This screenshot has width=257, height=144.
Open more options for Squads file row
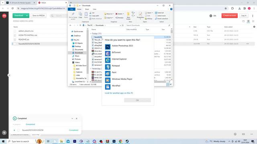click(x=247, y=44)
